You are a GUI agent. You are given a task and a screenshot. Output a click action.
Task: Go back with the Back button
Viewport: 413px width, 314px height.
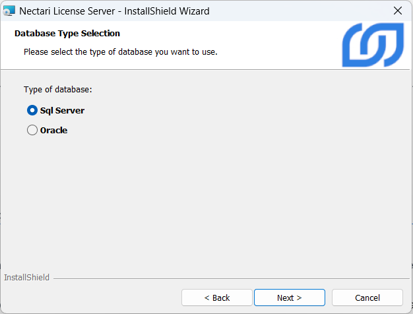click(216, 298)
